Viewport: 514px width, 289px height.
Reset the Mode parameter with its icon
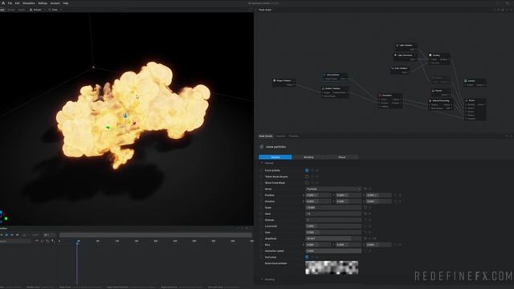coord(365,189)
